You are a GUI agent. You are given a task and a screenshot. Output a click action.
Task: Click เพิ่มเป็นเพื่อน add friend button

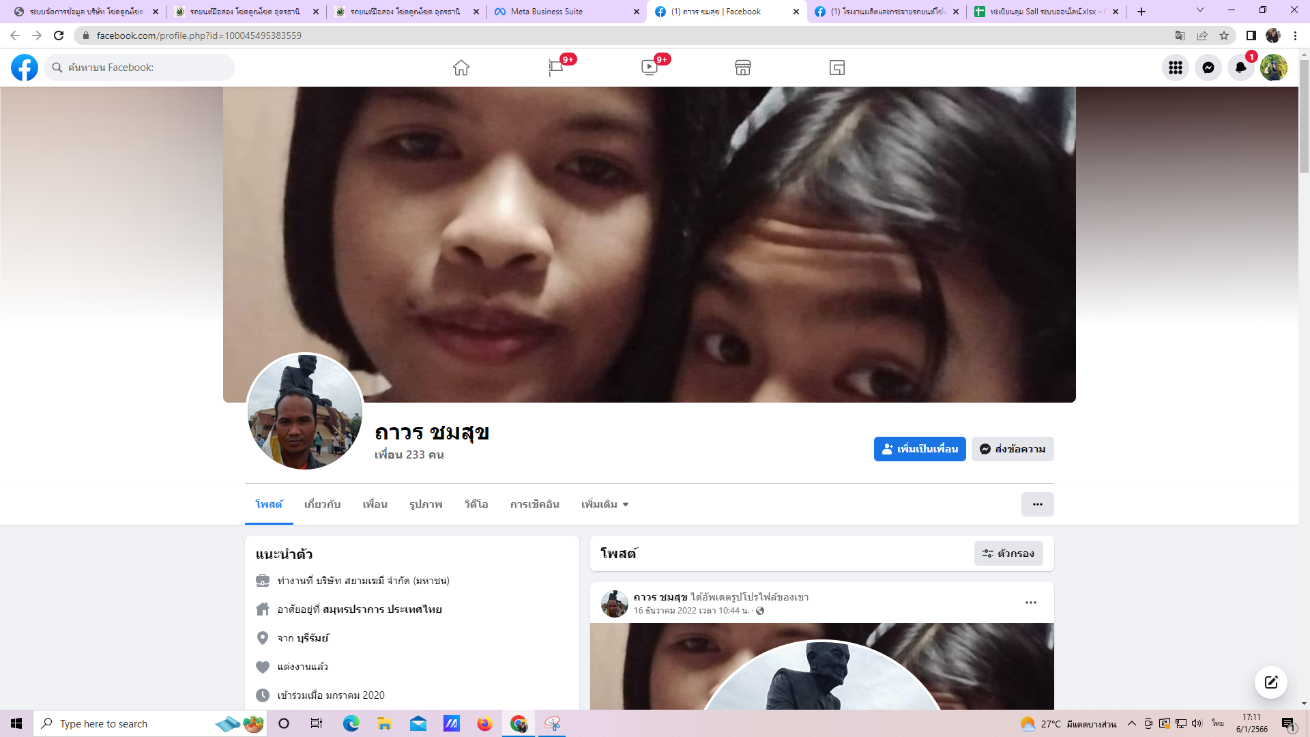click(919, 449)
